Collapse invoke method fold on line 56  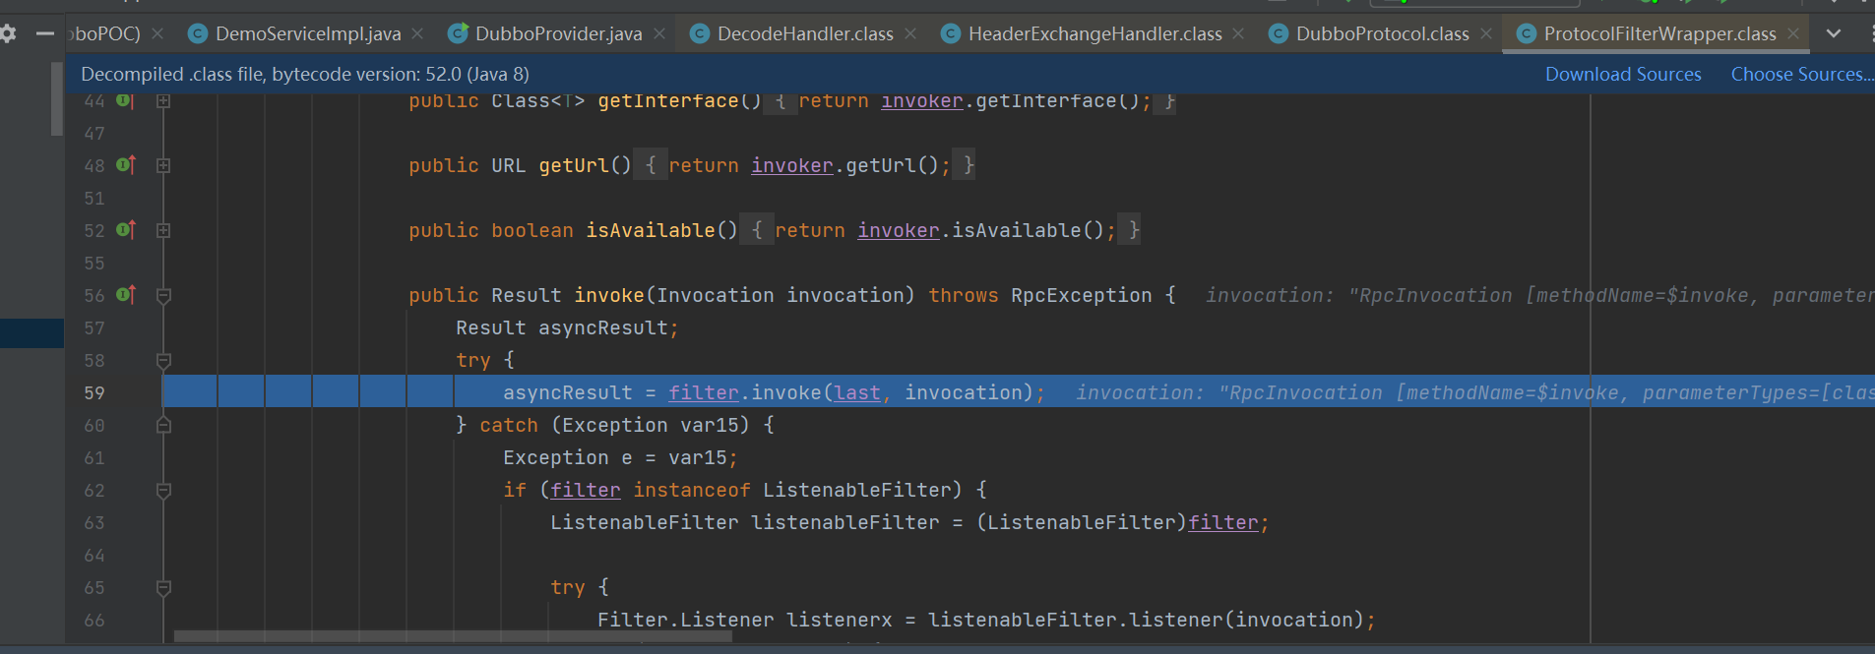163,295
